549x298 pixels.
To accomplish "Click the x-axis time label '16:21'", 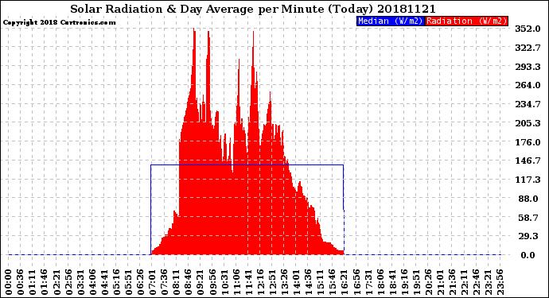I will tap(344, 282).
